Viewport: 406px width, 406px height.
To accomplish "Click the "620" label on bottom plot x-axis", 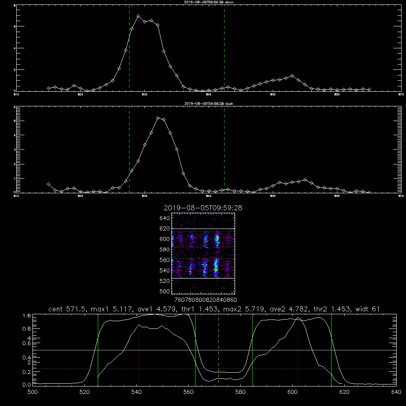I will pyautogui.click(x=344, y=392).
